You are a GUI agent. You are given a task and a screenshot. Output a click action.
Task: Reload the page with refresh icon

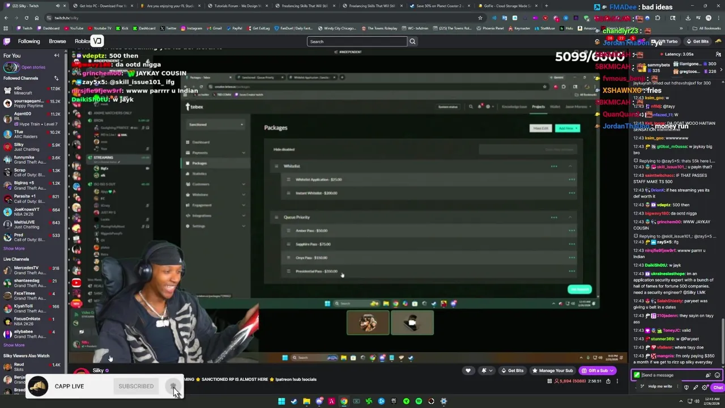[27, 18]
